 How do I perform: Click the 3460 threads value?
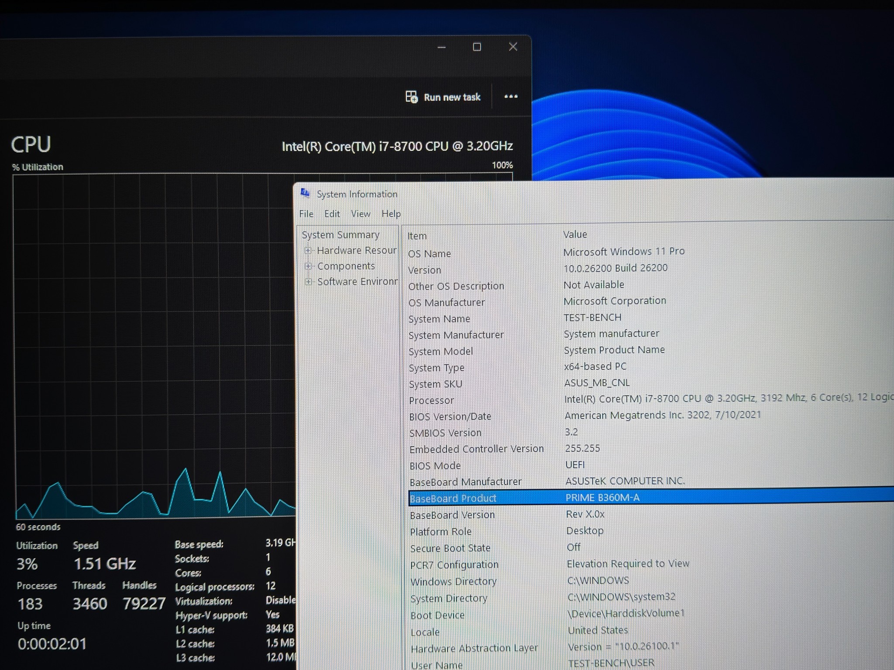click(89, 604)
